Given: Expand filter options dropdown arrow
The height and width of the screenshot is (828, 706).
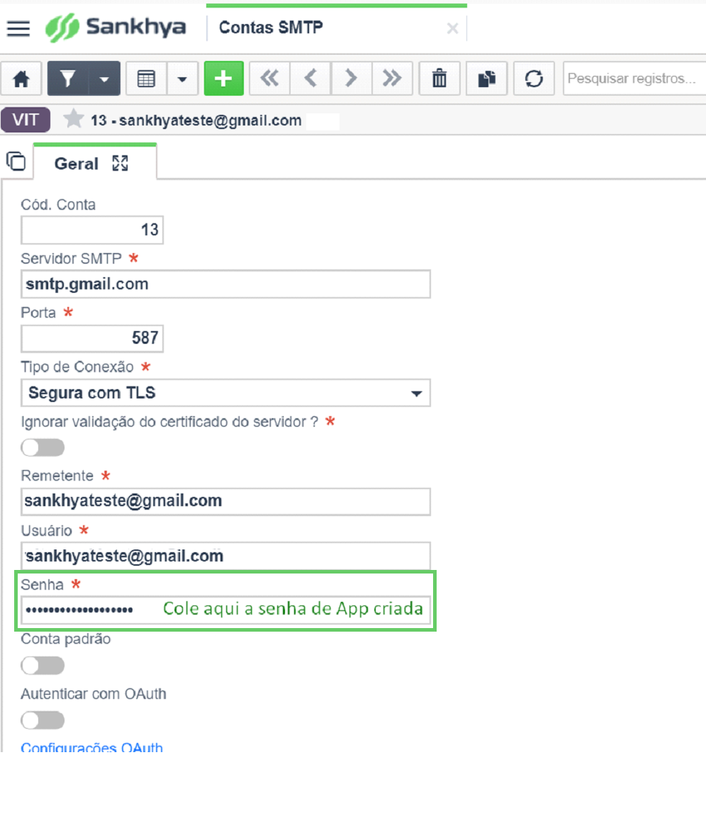Looking at the screenshot, I should coord(105,79).
